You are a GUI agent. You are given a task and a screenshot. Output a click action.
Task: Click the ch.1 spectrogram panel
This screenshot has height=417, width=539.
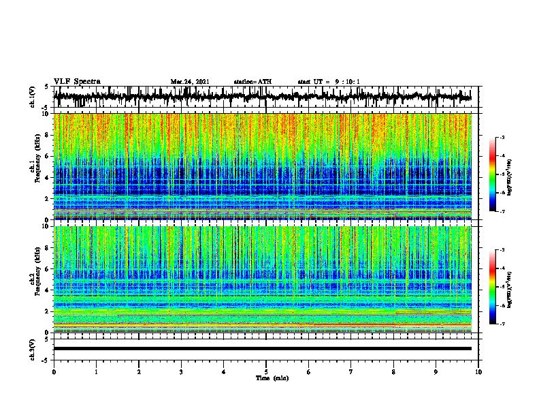click(x=263, y=166)
